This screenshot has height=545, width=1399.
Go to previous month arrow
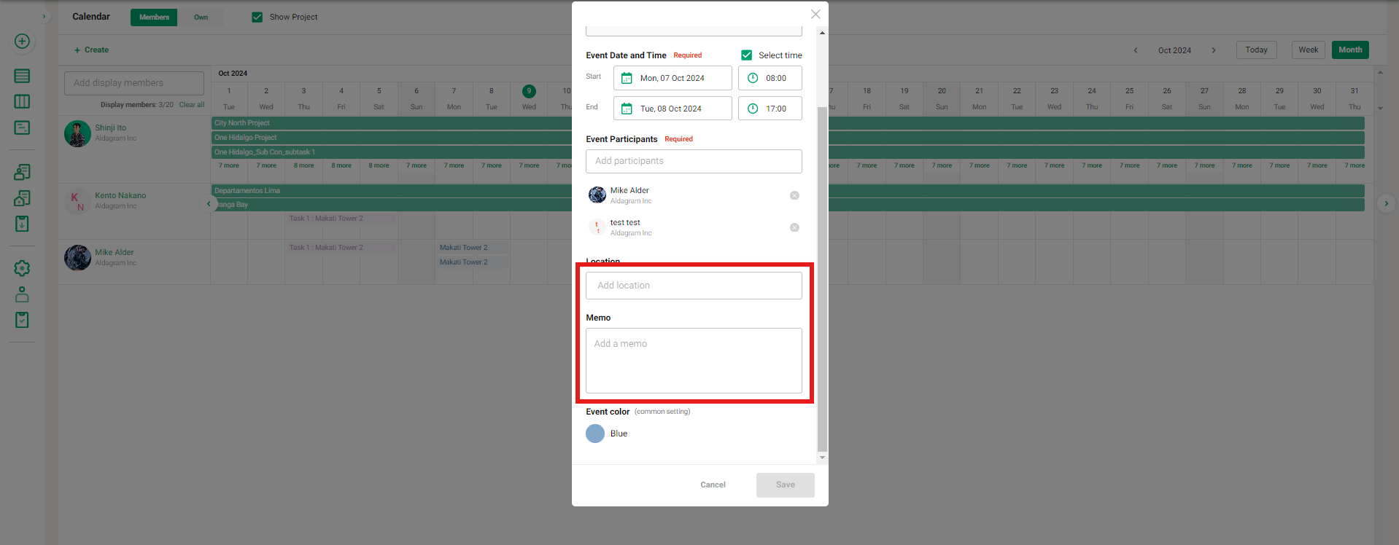[x=1135, y=50]
